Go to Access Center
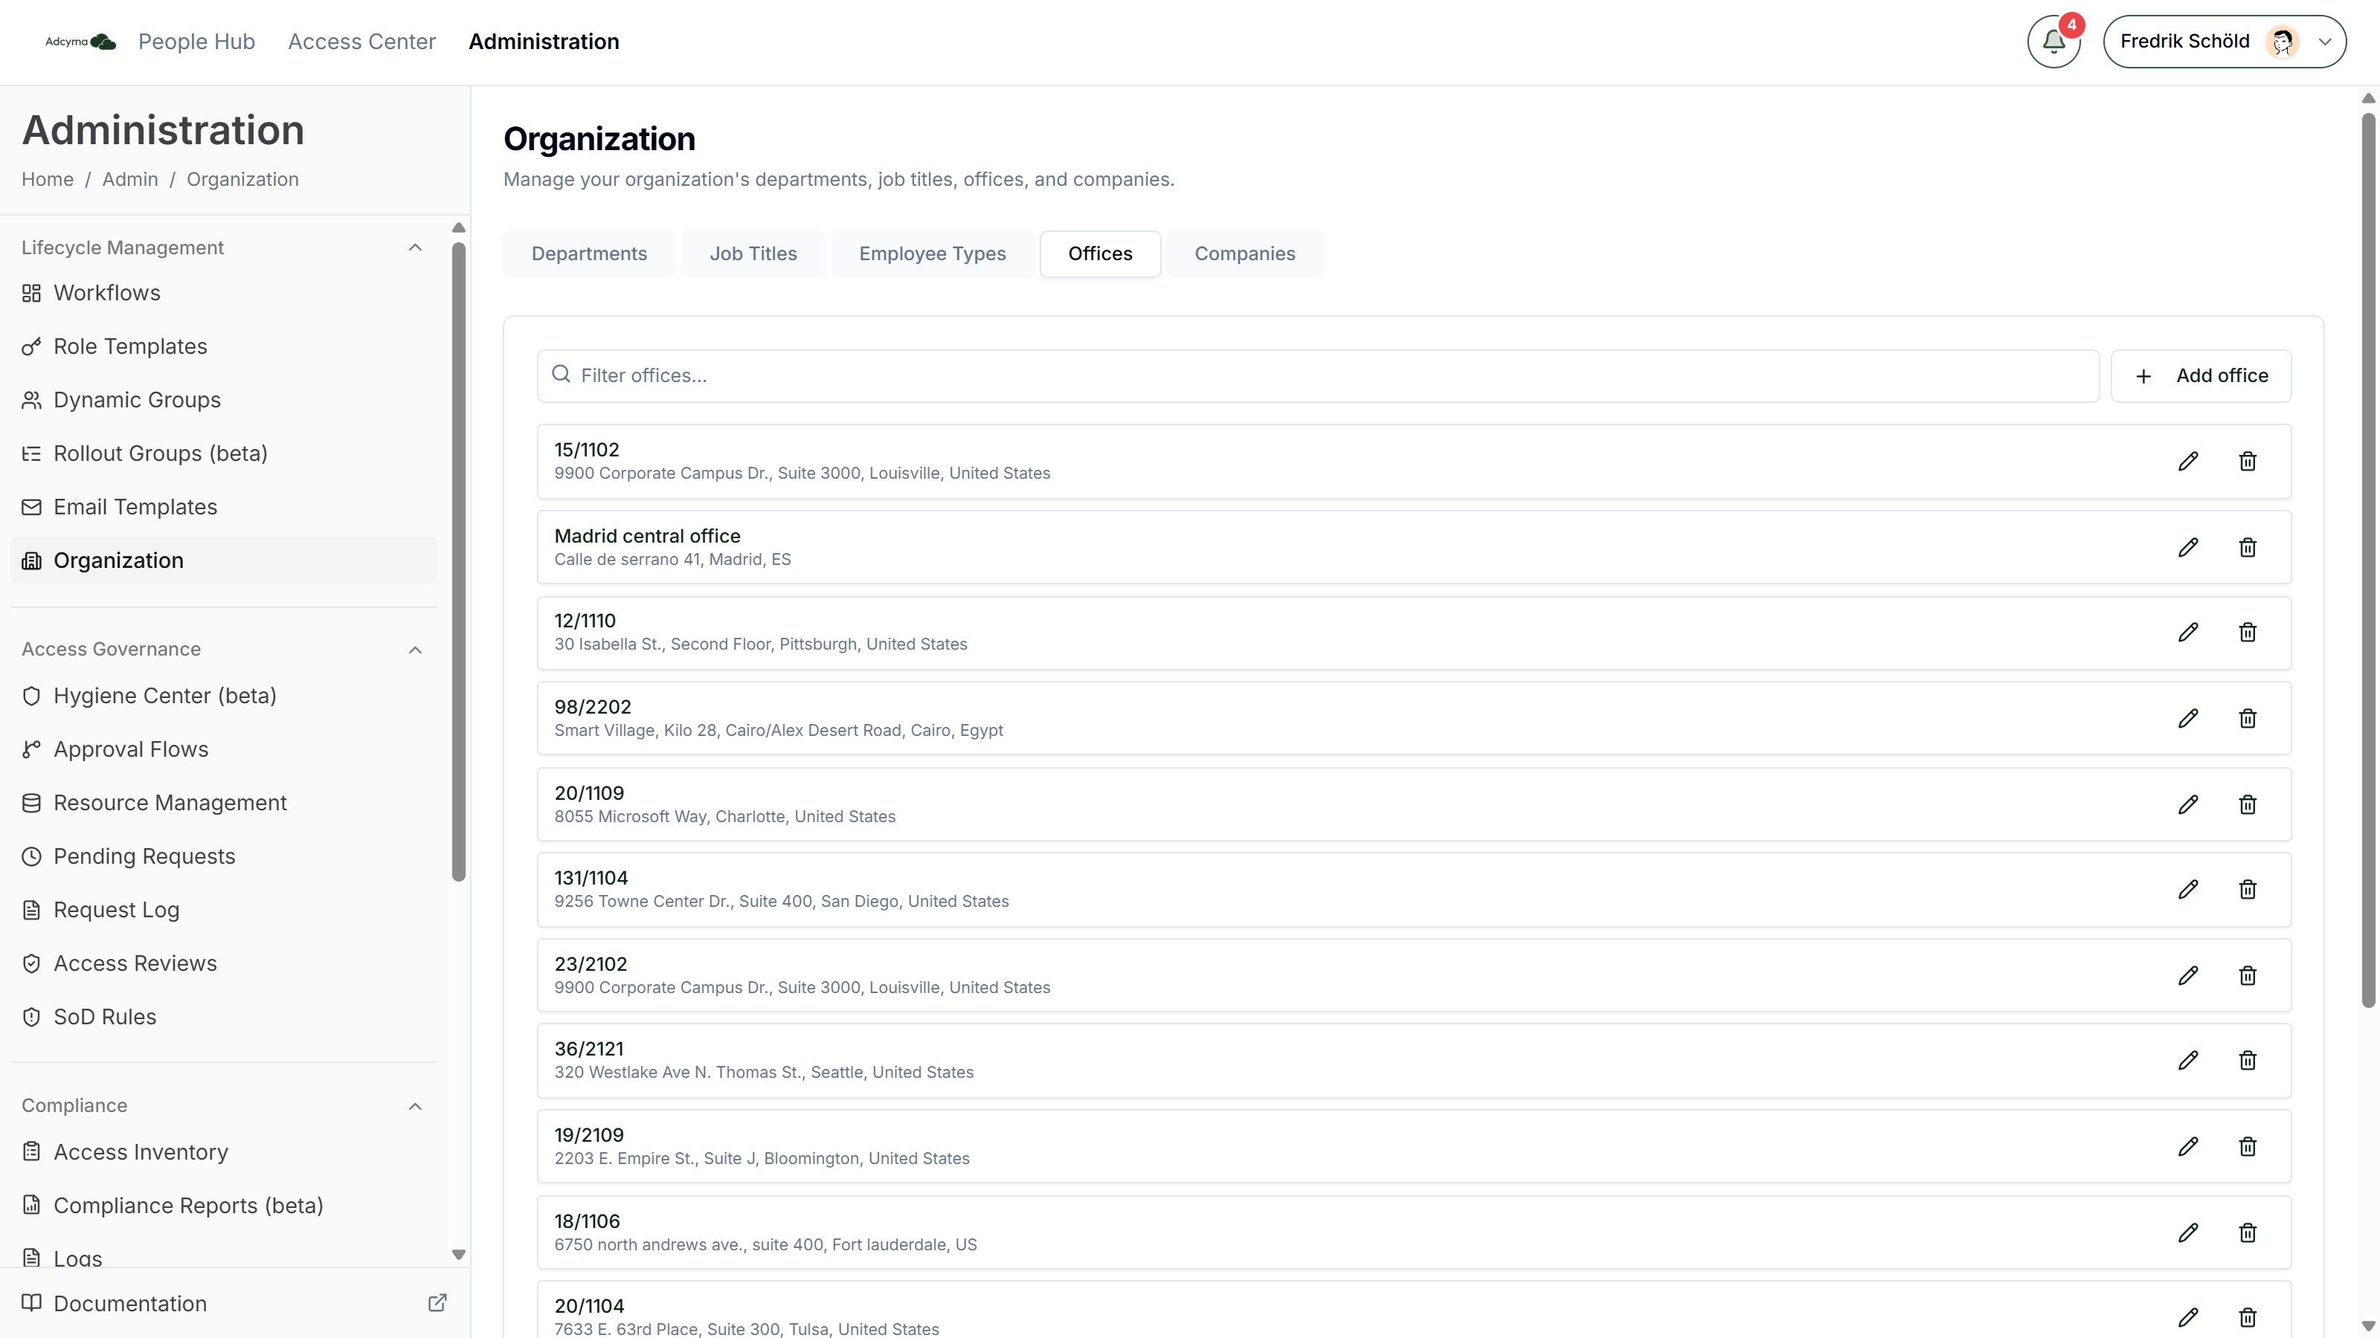 tap(361, 42)
